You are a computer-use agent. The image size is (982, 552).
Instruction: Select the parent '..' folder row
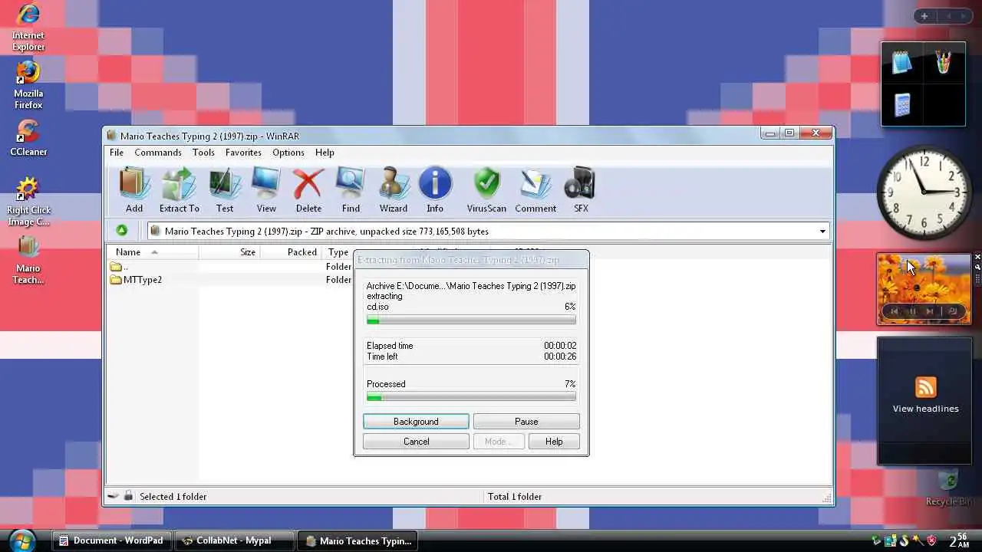(x=230, y=267)
